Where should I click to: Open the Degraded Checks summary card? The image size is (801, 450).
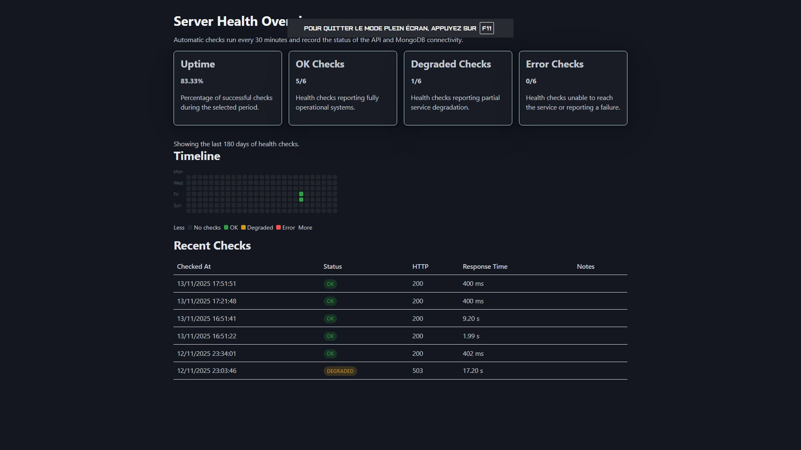point(458,88)
